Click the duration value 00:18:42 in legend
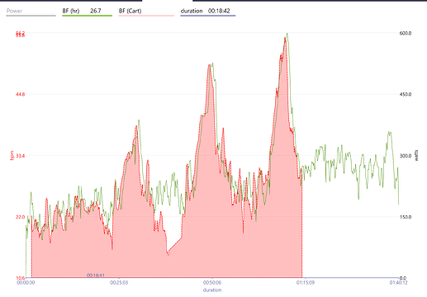Image resolution: width=427 pixels, height=297 pixels. coord(219,11)
